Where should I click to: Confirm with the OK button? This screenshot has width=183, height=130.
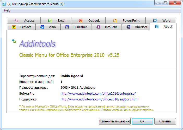[x=142, y=121]
